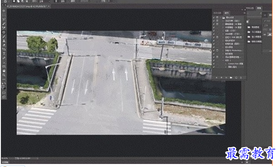Screen dimensions: 279x167
Task: Select the Eraser tool
Action: 4,45
